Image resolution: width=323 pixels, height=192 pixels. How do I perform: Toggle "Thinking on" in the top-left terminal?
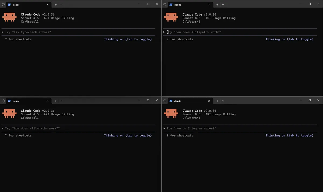[128, 39]
